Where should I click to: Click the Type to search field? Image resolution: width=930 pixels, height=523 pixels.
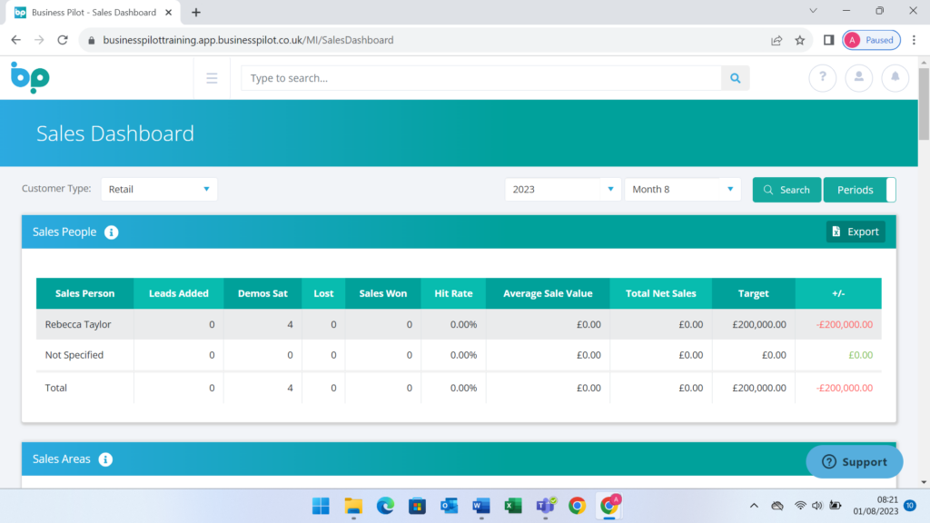(x=481, y=78)
